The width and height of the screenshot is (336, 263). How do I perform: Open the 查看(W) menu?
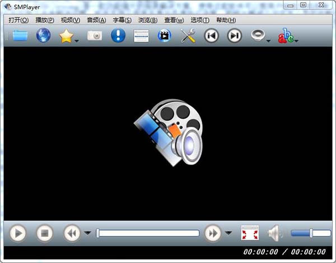[x=174, y=20]
